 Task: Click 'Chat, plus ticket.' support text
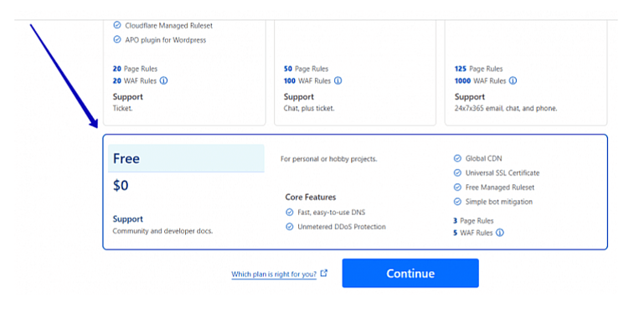pos(309,108)
